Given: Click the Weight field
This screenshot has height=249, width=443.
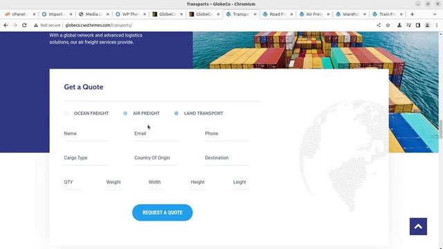Looking at the screenshot, I should pos(114,183).
